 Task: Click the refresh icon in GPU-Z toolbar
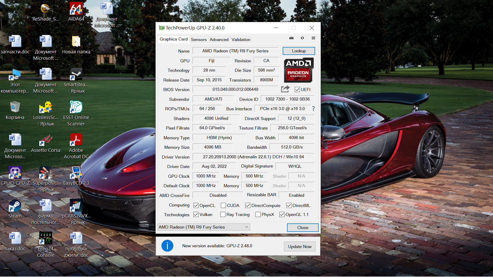[x=302, y=38]
